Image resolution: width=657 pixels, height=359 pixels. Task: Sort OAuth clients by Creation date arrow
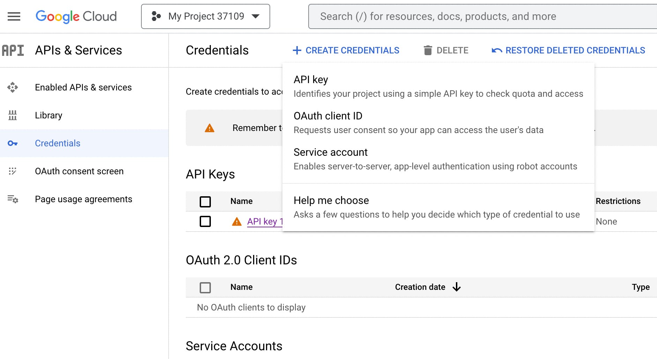[x=457, y=287]
